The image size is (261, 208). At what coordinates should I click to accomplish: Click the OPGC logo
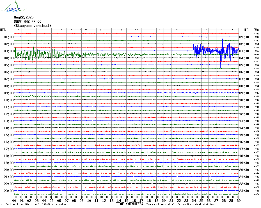pyautogui.click(x=13, y=7)
